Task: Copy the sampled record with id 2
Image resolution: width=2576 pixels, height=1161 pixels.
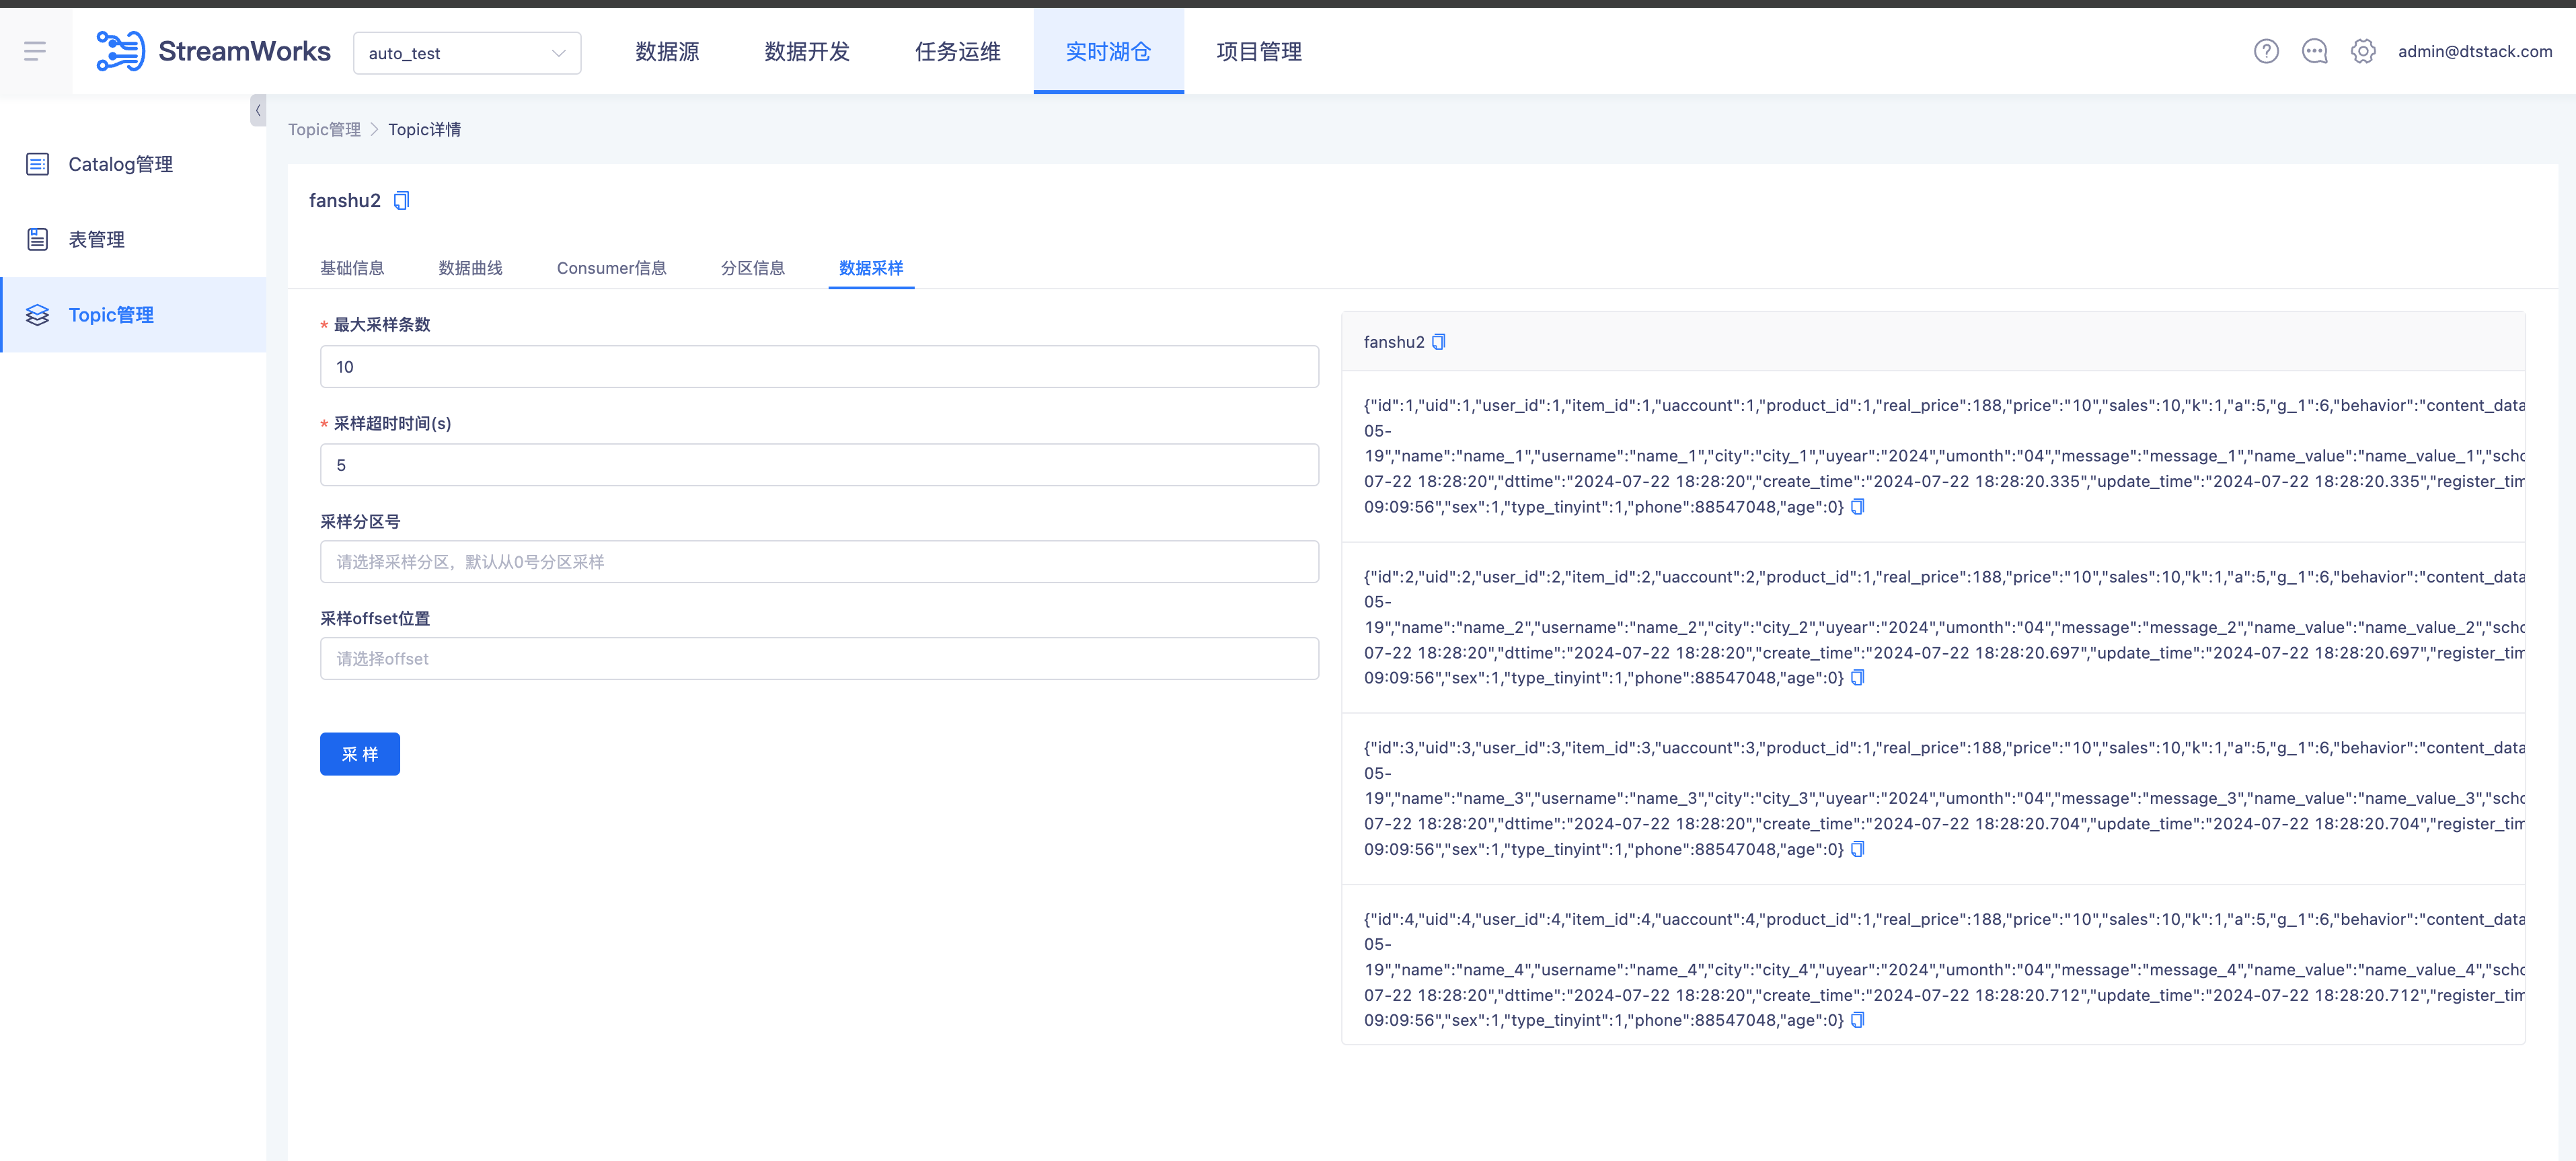Action: click(x=1857, y=678)
